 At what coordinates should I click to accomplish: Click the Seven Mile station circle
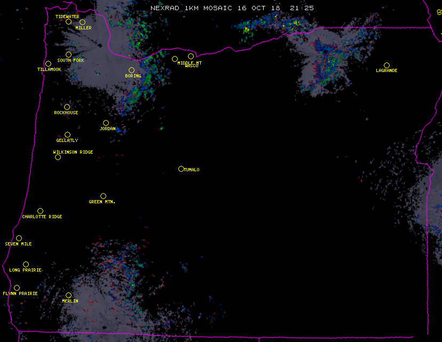[19, 238]
